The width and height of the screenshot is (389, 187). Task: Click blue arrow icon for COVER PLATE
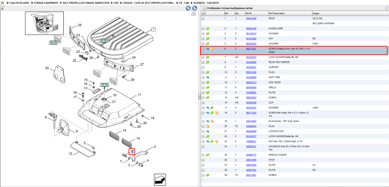[208, 131]
